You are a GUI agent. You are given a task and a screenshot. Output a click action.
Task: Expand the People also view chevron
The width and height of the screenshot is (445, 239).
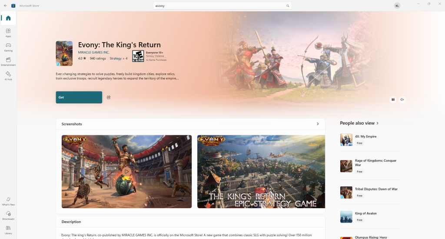point(378,123)
